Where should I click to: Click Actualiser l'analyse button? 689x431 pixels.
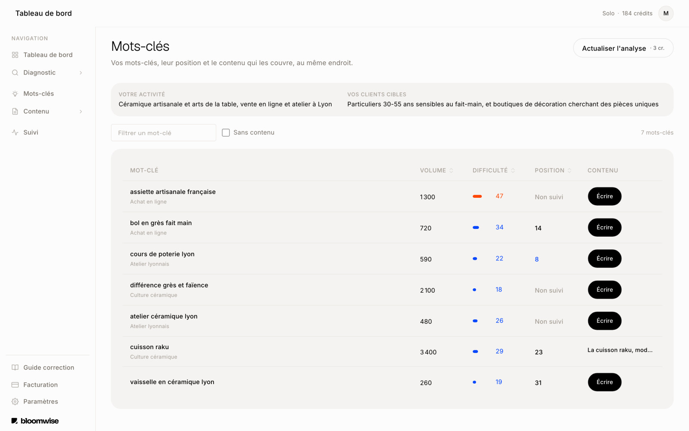pyautogui.click(x=623, y=48)
